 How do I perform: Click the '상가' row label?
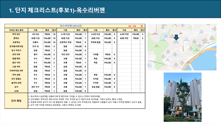(x=16, y=87)
